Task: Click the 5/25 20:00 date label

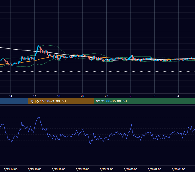Action: tap(83, 169)
